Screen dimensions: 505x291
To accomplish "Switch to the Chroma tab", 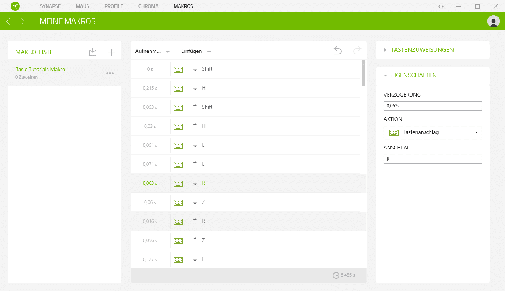I will (148, 6).
